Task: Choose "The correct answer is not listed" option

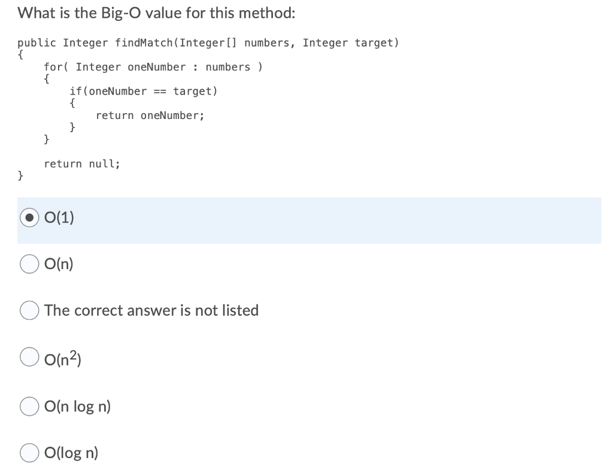Action: tap(29, 310)
